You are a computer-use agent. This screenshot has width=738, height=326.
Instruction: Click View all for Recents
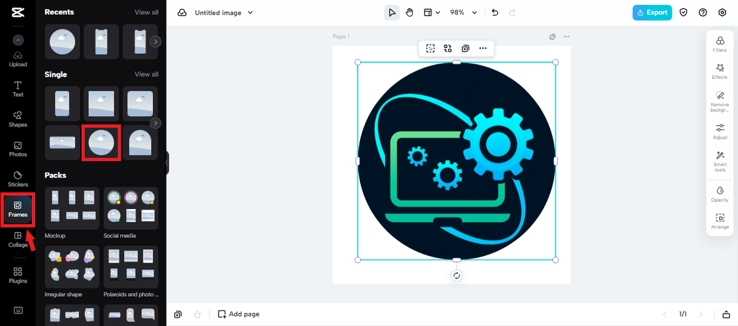tap(146, 12)
